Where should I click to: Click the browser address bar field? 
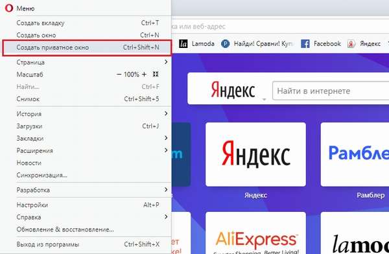coord(280,27)
